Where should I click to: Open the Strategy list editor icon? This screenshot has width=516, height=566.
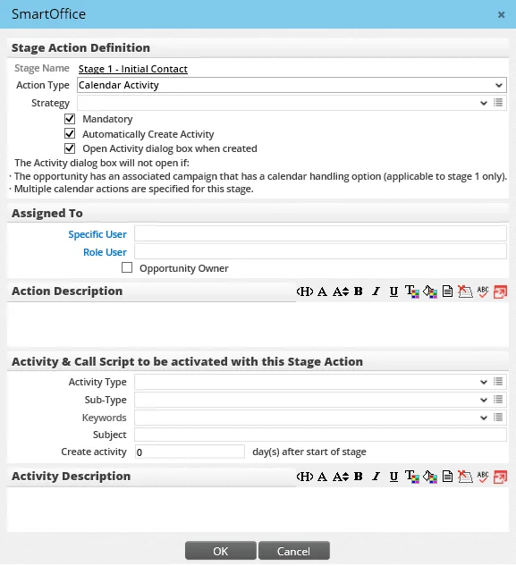(x=498, y=103)
